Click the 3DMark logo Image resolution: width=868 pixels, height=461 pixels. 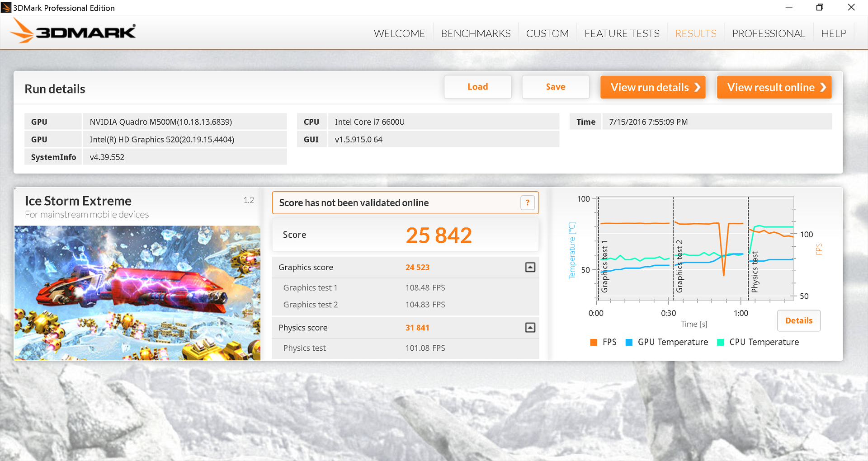pyautogui.click(x=73, y=31)
